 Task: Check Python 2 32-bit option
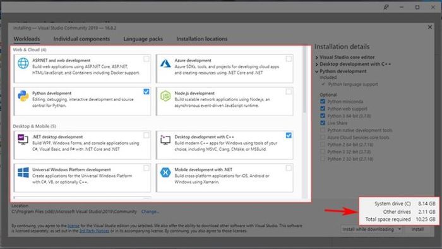323,159
